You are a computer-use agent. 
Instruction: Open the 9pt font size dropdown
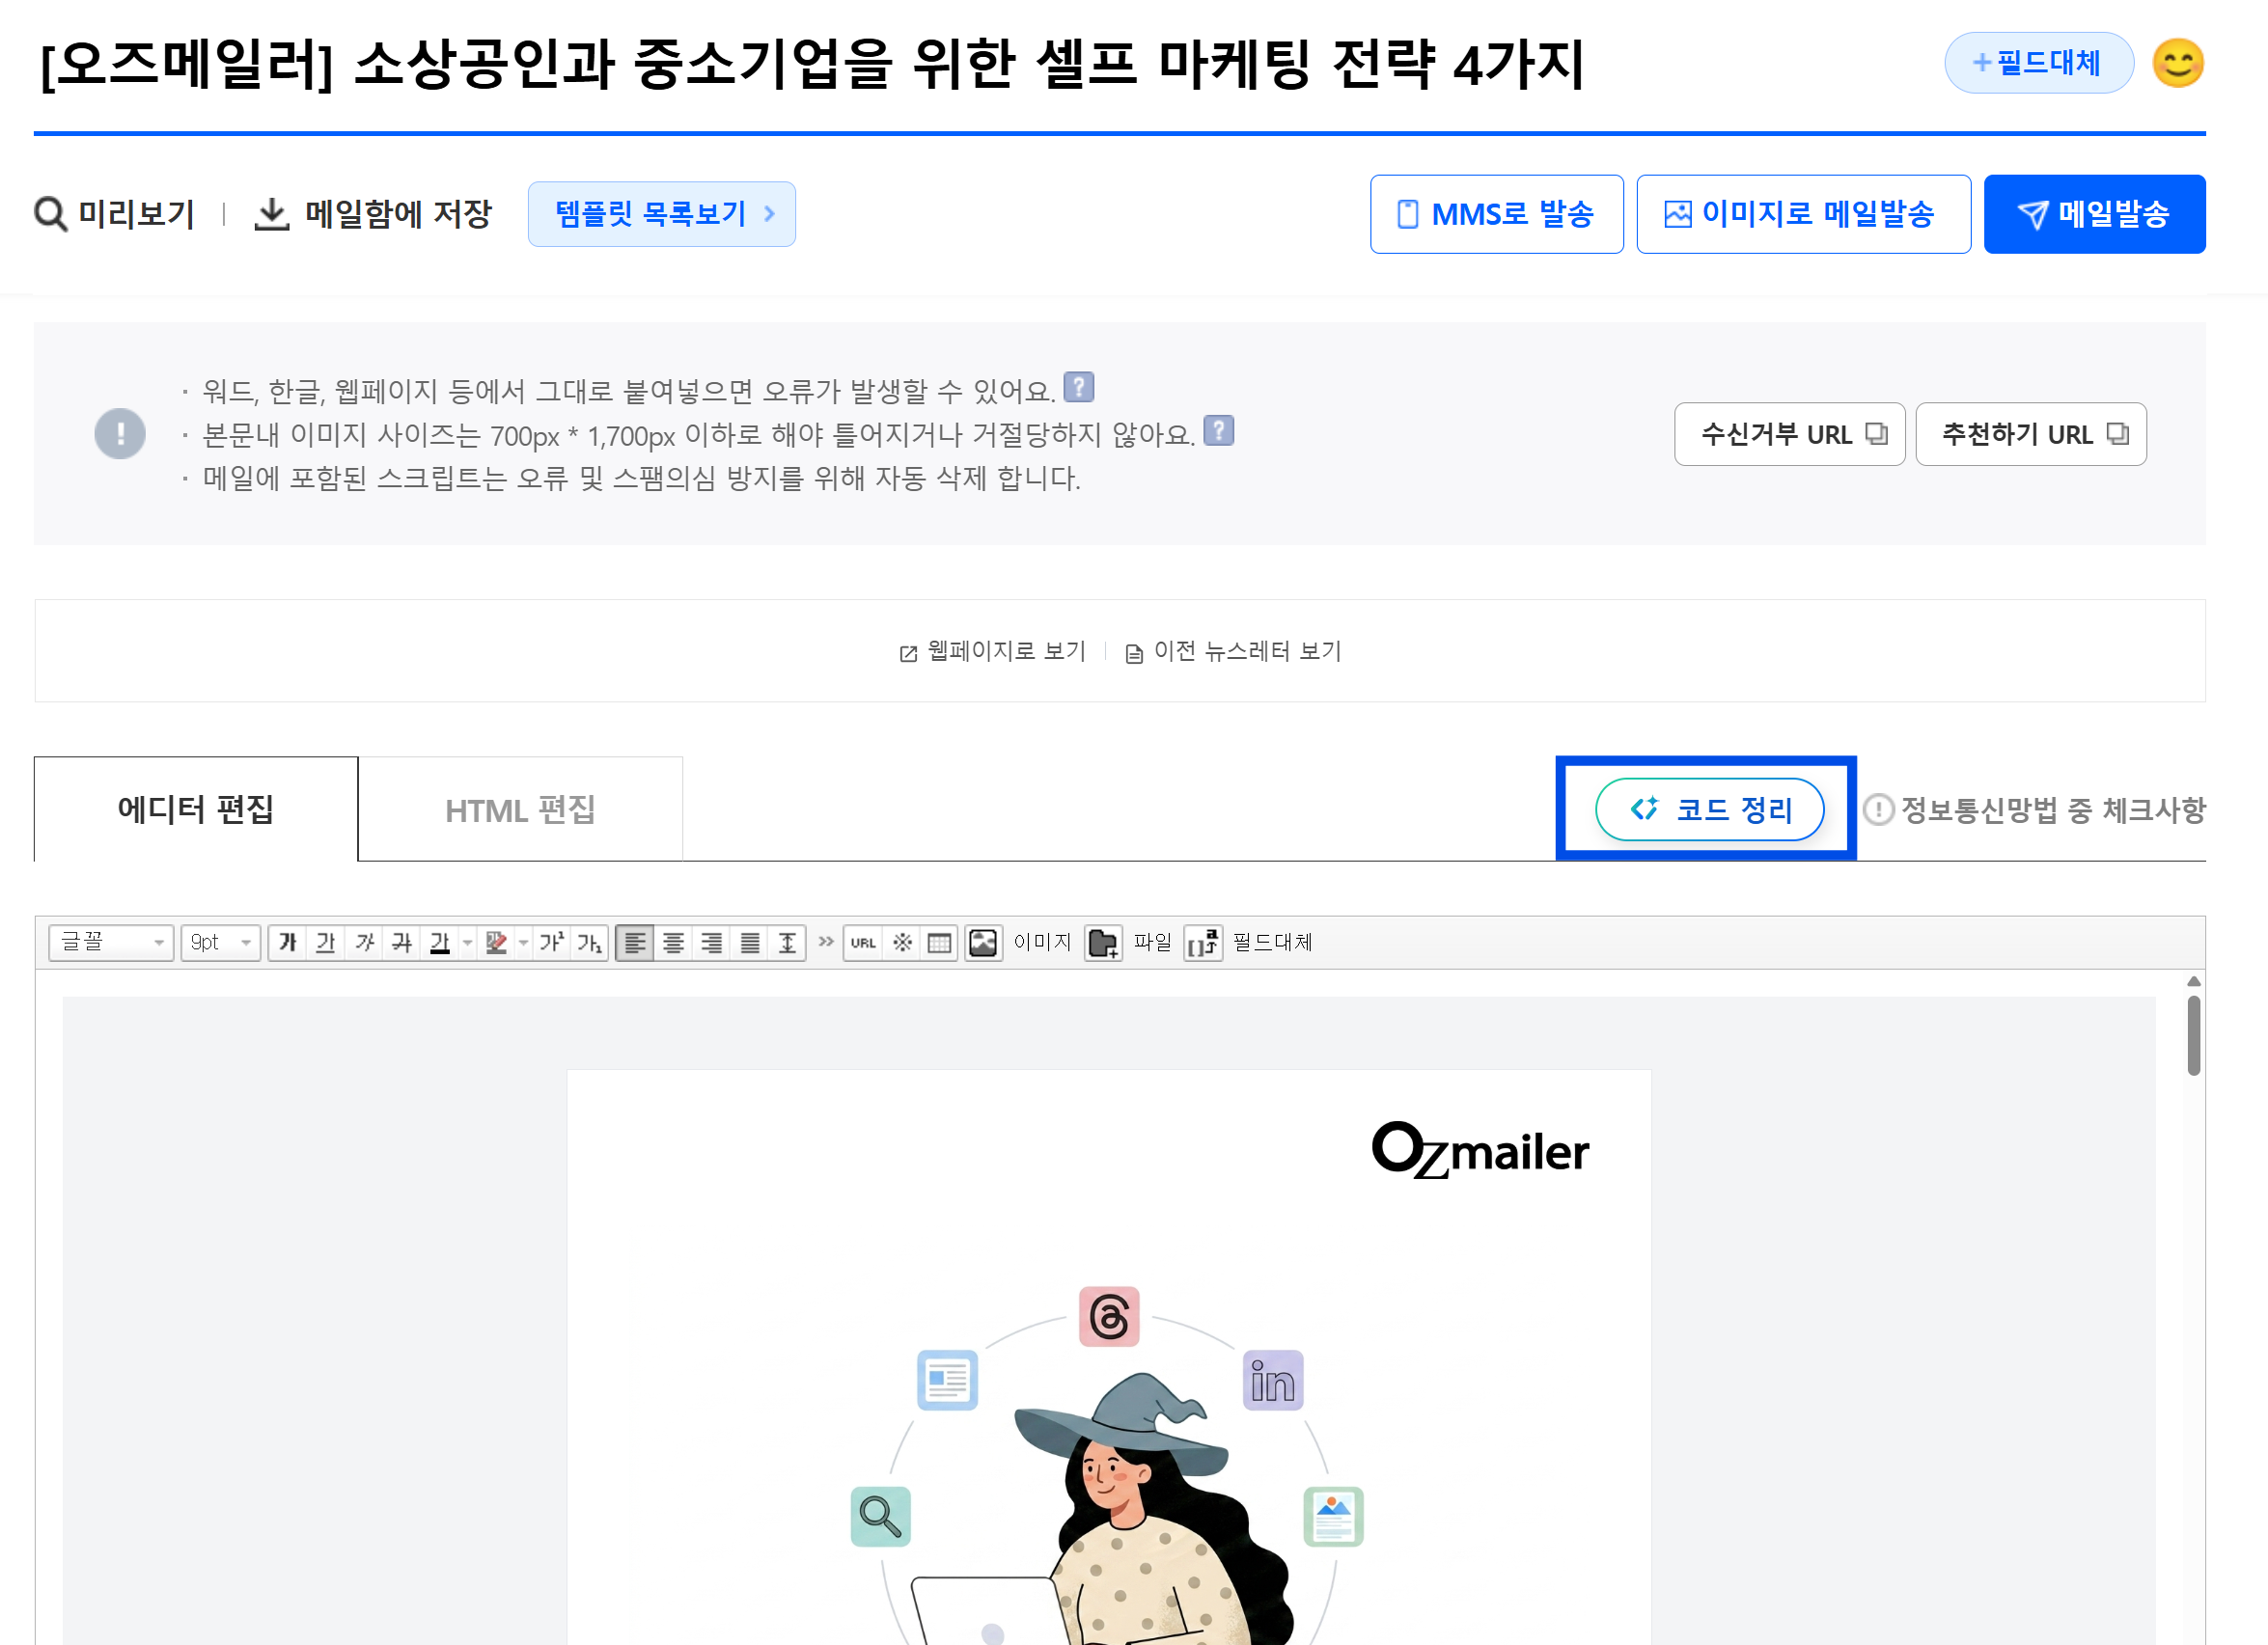point(220,942)
